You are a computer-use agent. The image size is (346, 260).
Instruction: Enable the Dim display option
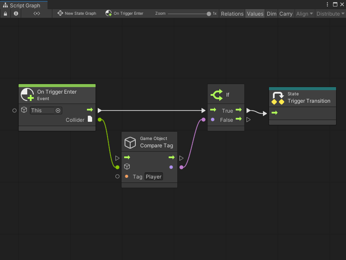[x=272, y=13]
